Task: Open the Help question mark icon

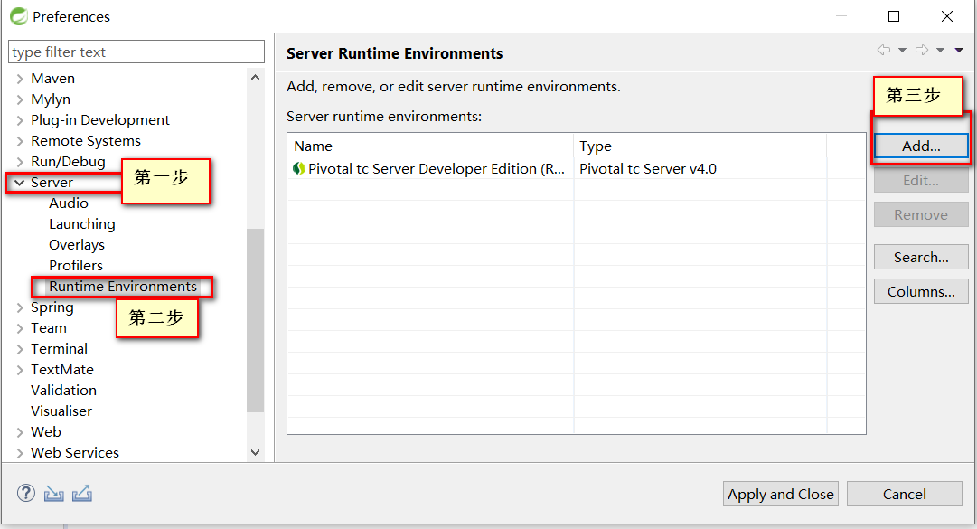Action: click(x=26, y=494)
